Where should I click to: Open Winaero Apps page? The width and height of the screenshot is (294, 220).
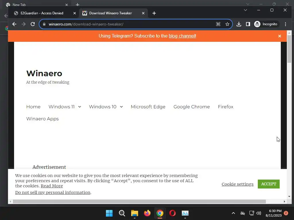click(x=42, y=119)
